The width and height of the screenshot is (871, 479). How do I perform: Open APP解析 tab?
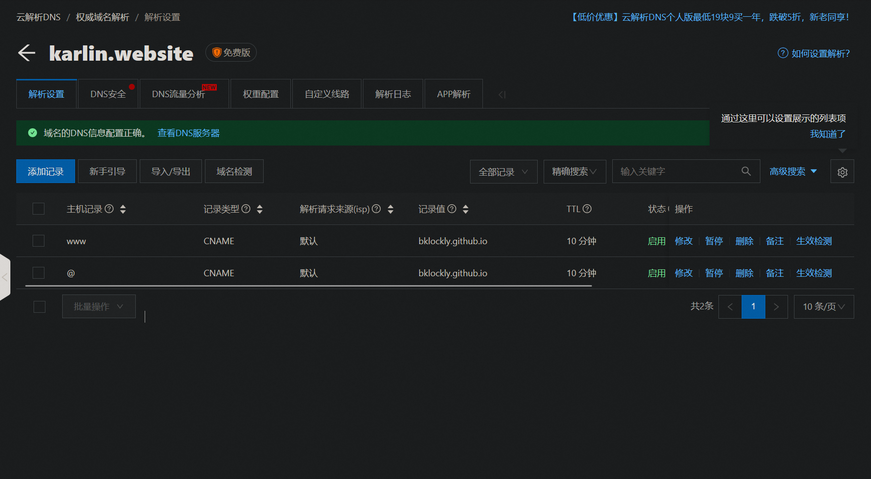pyautogui.click(x=454, y=94)
